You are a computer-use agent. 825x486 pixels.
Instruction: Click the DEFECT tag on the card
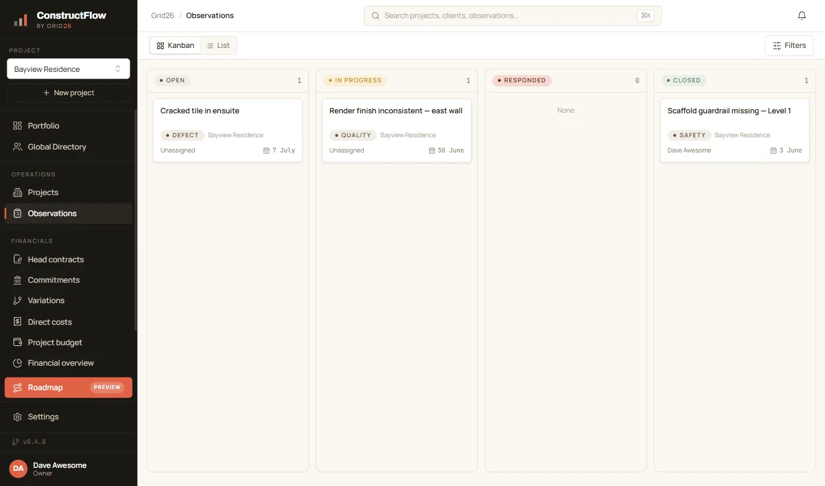click(182, 135)
